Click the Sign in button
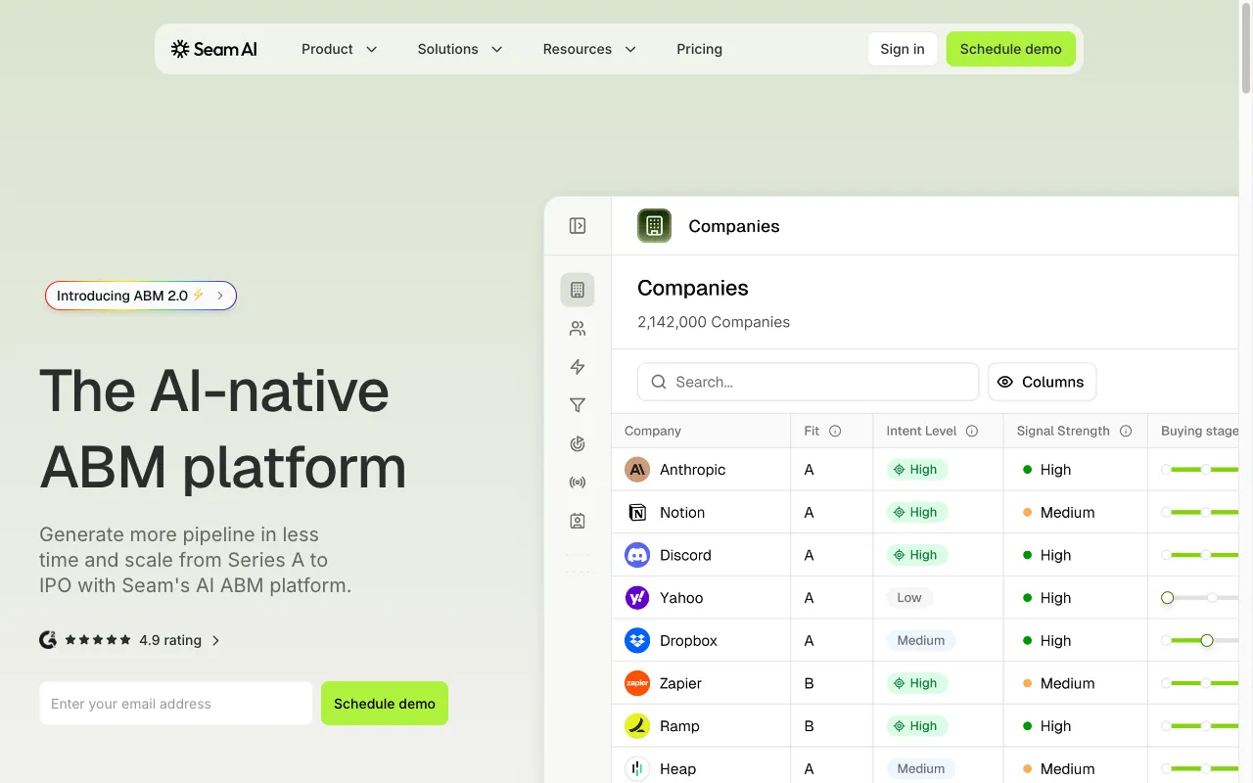This screenshot has width=1253, height=783. coord(903,49)
